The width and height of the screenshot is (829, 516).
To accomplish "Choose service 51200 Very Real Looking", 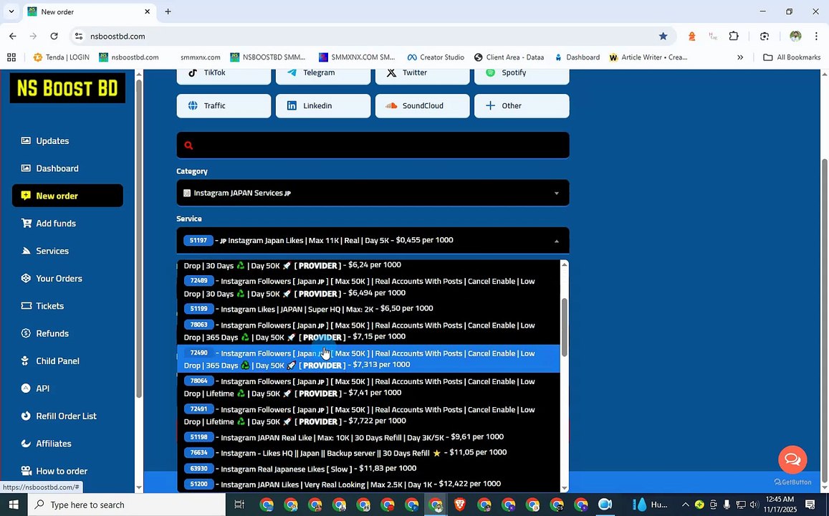I will click(368, 484).
